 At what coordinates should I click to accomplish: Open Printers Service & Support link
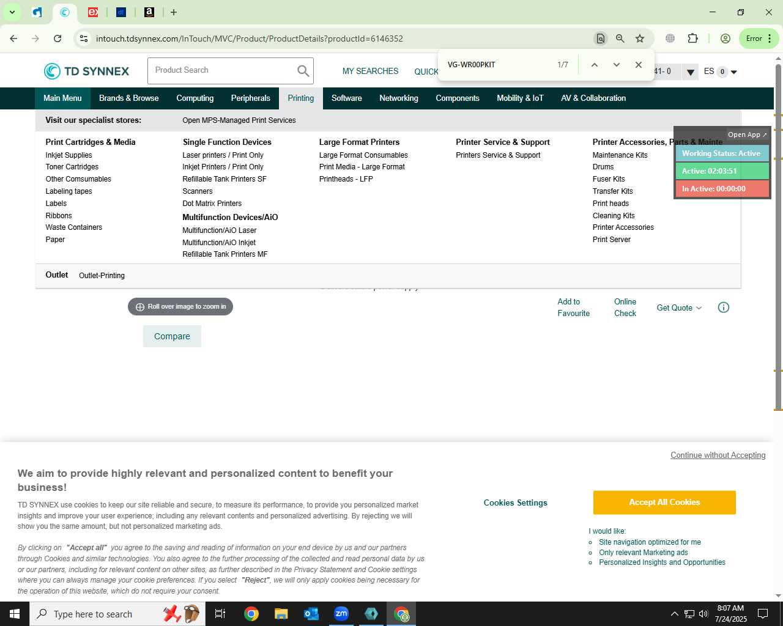pos(498,155)
